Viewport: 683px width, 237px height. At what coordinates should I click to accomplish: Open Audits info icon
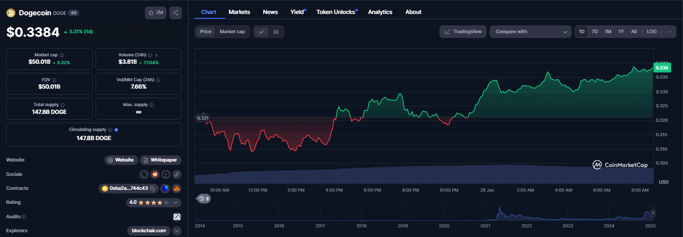point(24,216)
